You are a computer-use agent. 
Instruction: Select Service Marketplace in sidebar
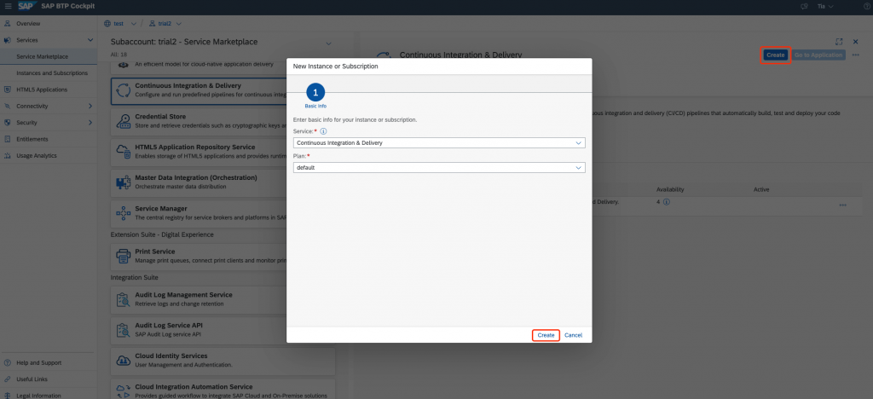point(43,57)
